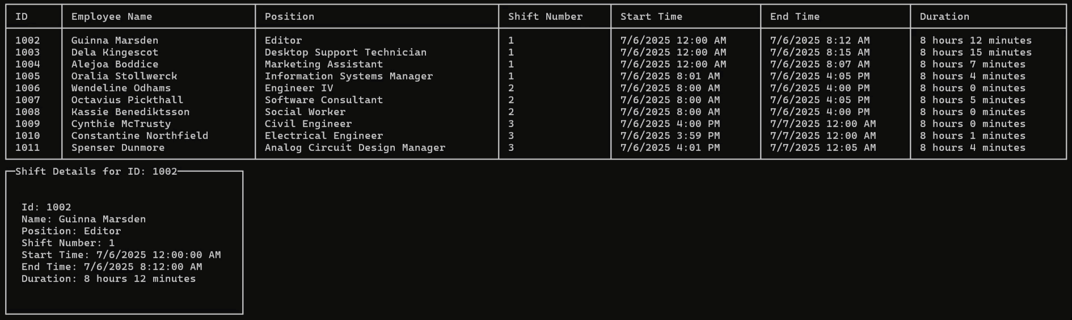
Task: Click the Start Time line in details panel
Action: coord(121,255)
